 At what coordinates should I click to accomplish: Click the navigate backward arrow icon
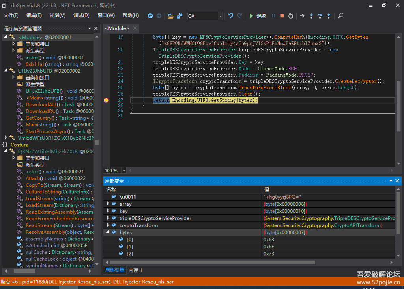point(150,16)
